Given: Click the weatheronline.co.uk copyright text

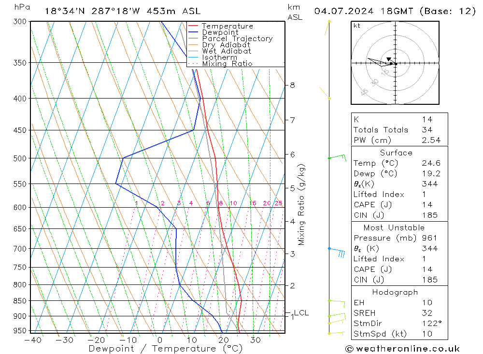Looking at the screenshot, I should pyautogui.click(x=403, y=349).
